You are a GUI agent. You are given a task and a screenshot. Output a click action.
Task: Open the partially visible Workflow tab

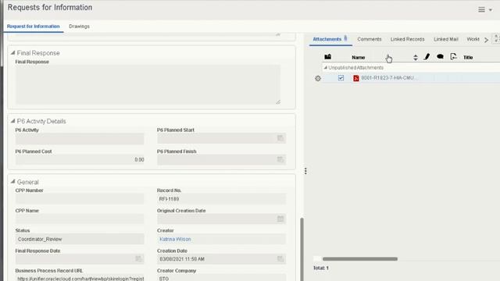[x=473, y=39]
